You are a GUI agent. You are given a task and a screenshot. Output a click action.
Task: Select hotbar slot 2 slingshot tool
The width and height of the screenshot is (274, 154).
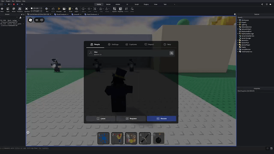117,138
